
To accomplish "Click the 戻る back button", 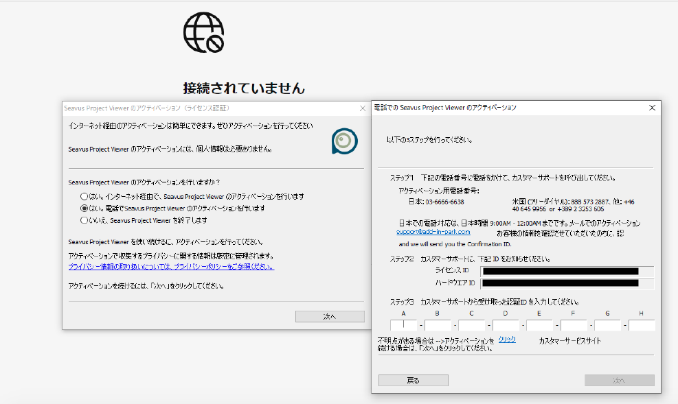I will point(414,380).
